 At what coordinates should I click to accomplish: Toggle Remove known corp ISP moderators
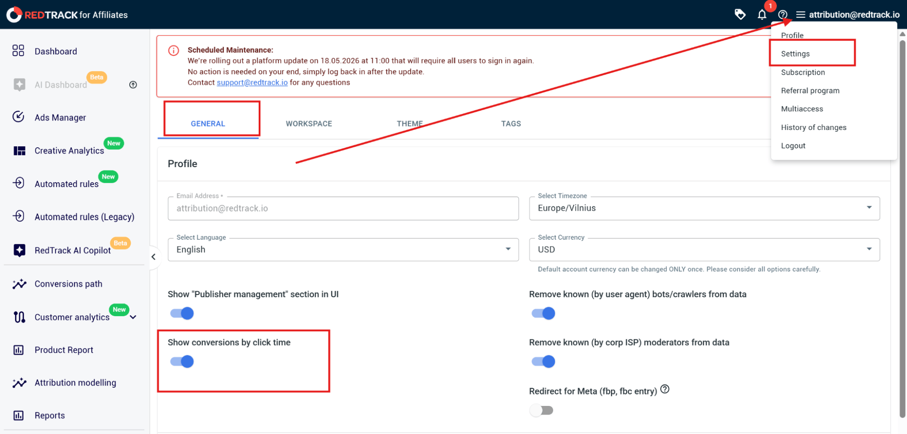[x=543, y=362]
